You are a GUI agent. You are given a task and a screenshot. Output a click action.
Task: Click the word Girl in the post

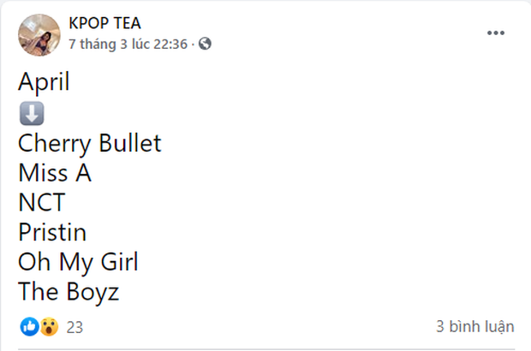118,262
